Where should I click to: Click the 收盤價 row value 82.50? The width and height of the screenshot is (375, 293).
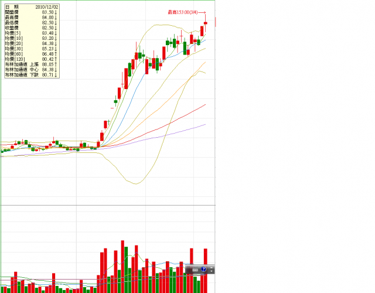pos(49,28)
